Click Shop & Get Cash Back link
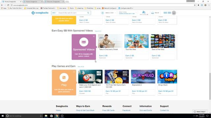 pyautogui.click(x=85, y=110)
